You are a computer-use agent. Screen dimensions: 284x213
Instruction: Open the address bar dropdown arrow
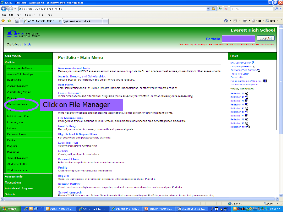coord(208,9)
